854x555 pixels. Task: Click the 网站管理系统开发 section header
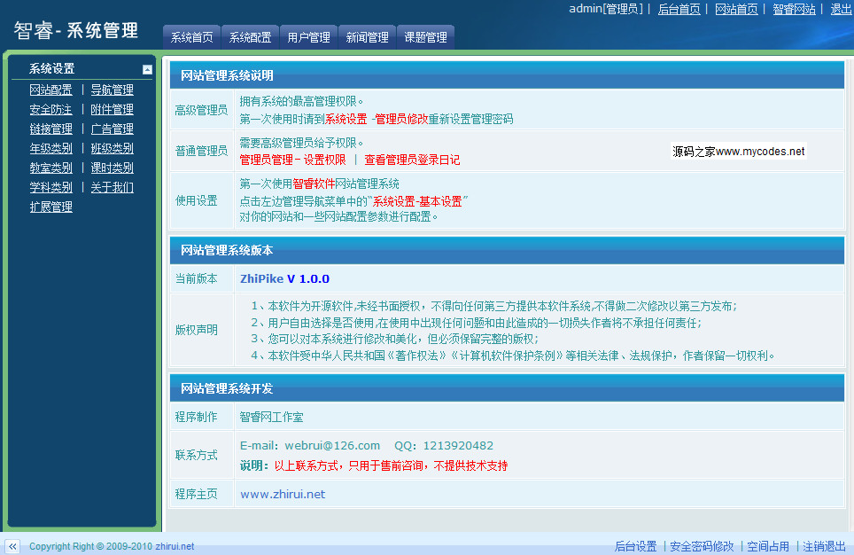pos(507,388)
